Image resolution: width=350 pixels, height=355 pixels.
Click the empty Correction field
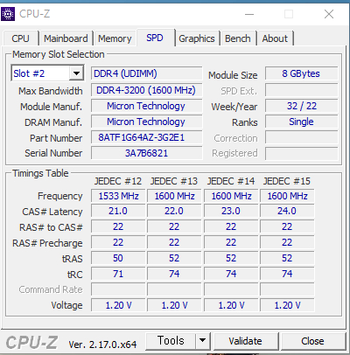click(301, 137)
